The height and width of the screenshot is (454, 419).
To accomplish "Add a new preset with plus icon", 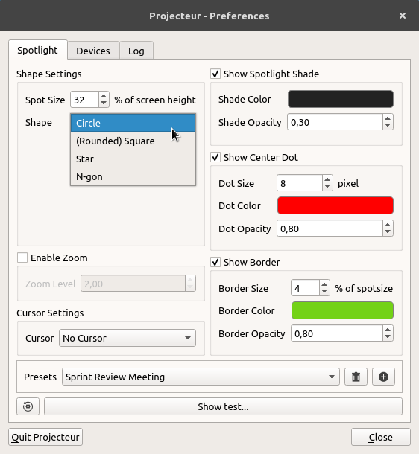I will click(x=383, y=377).
